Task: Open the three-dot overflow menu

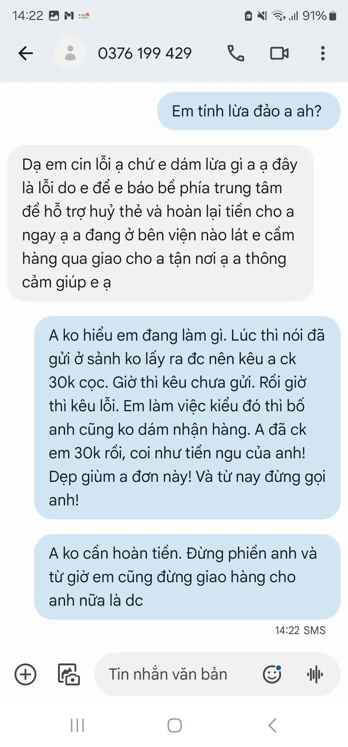Action: tap(323, 53)
